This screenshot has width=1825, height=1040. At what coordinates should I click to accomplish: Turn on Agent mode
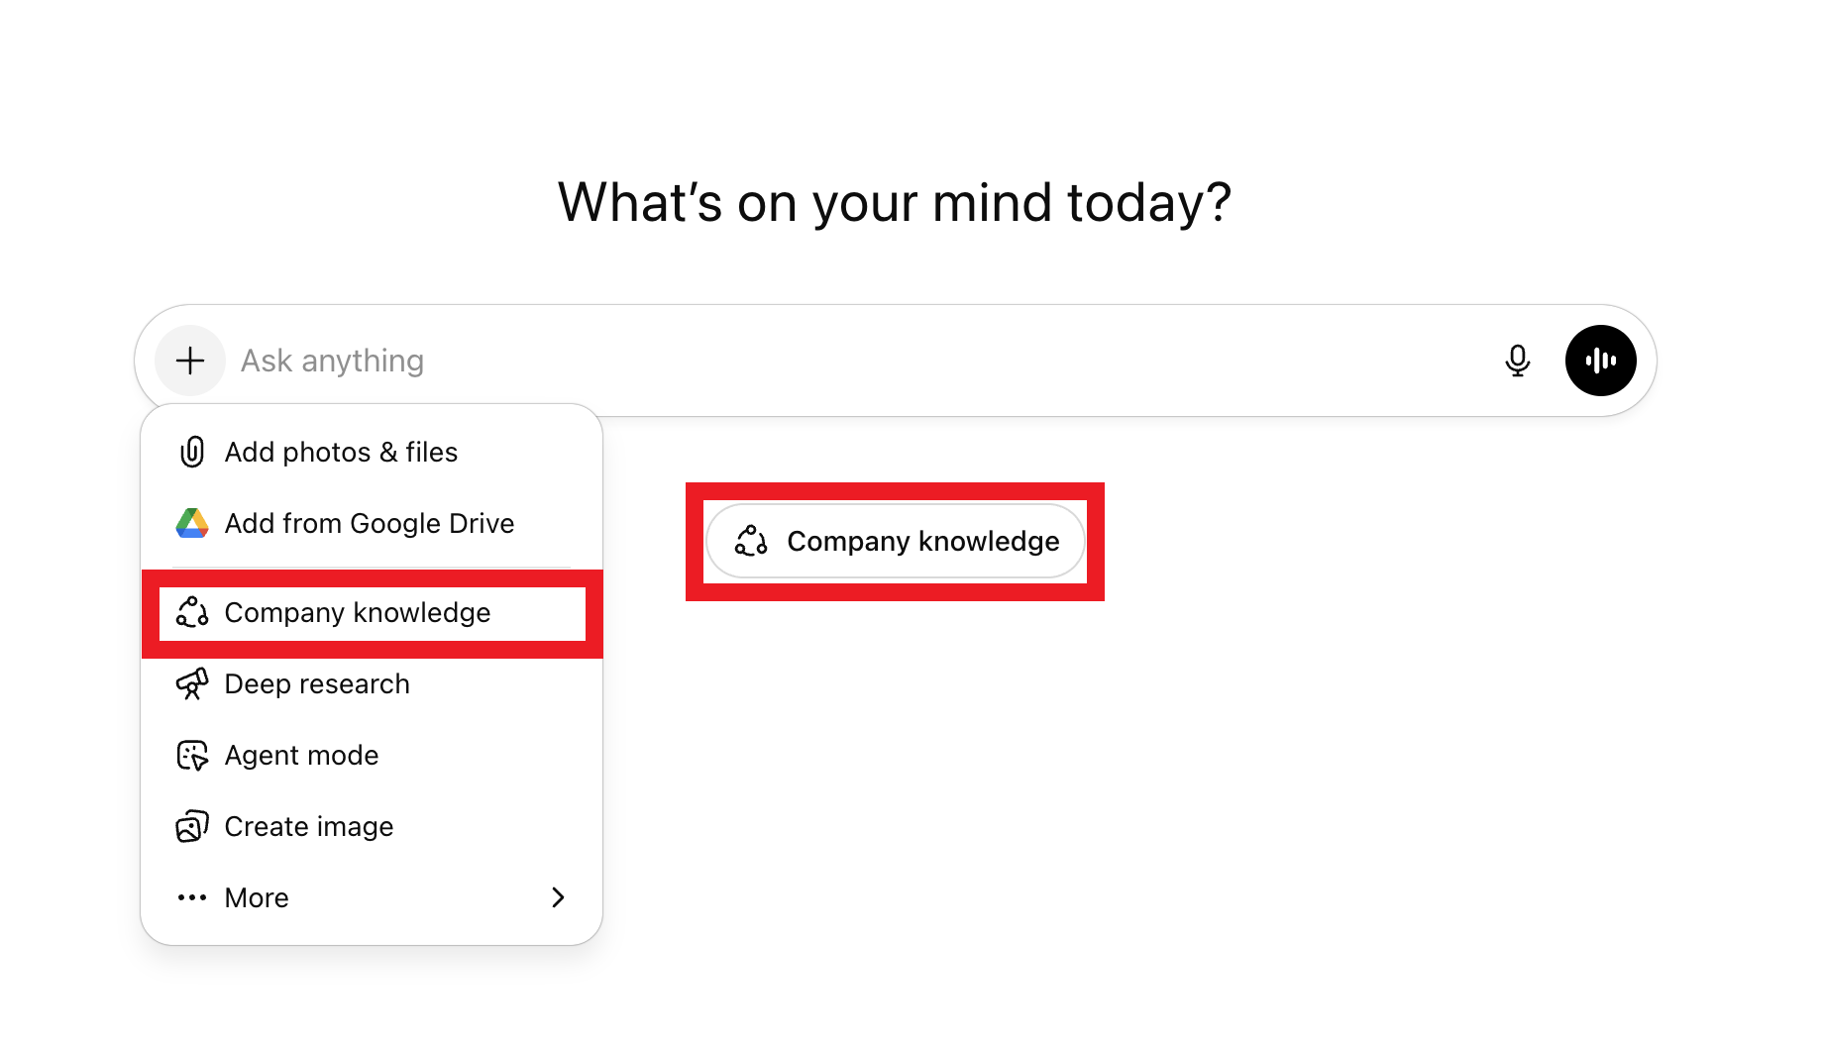point(300,755)
